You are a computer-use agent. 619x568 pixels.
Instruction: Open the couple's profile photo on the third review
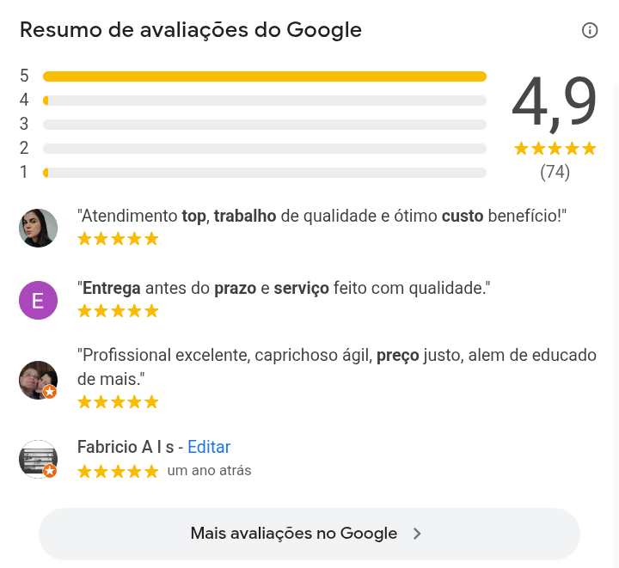[x=39, y=380]
